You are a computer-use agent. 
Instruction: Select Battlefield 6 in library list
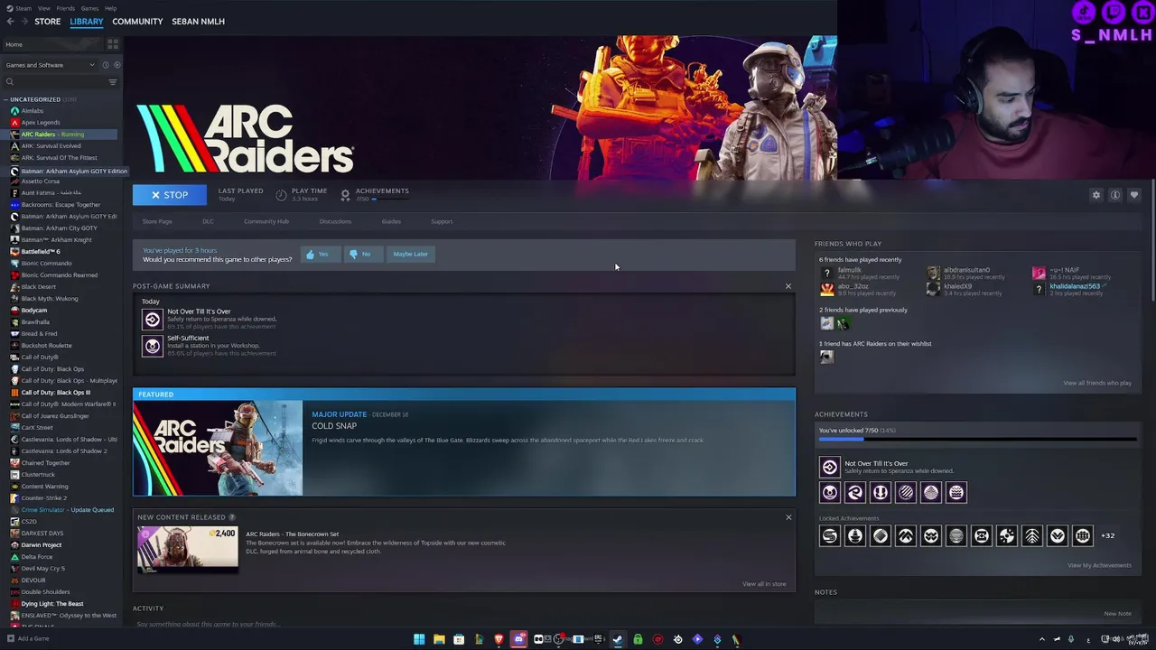[x=41, y=251]
